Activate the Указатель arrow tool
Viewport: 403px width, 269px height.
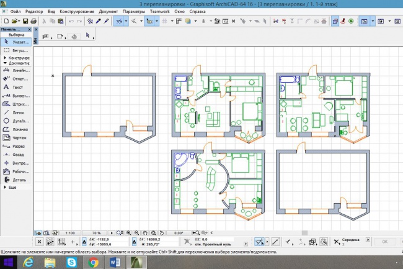coord(17,42)
